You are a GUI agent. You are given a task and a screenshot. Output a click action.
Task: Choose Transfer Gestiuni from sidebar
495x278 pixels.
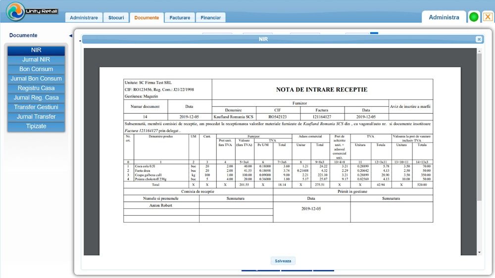point(36,107)
